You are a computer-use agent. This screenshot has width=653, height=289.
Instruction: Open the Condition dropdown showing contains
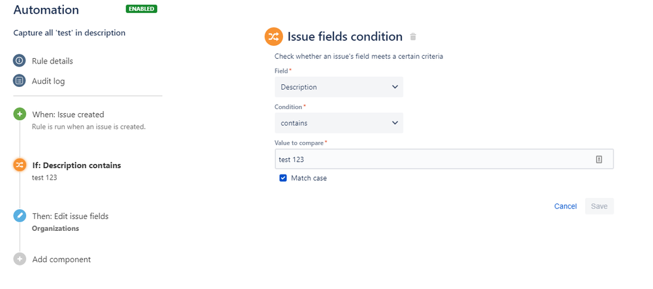point(339,123)
